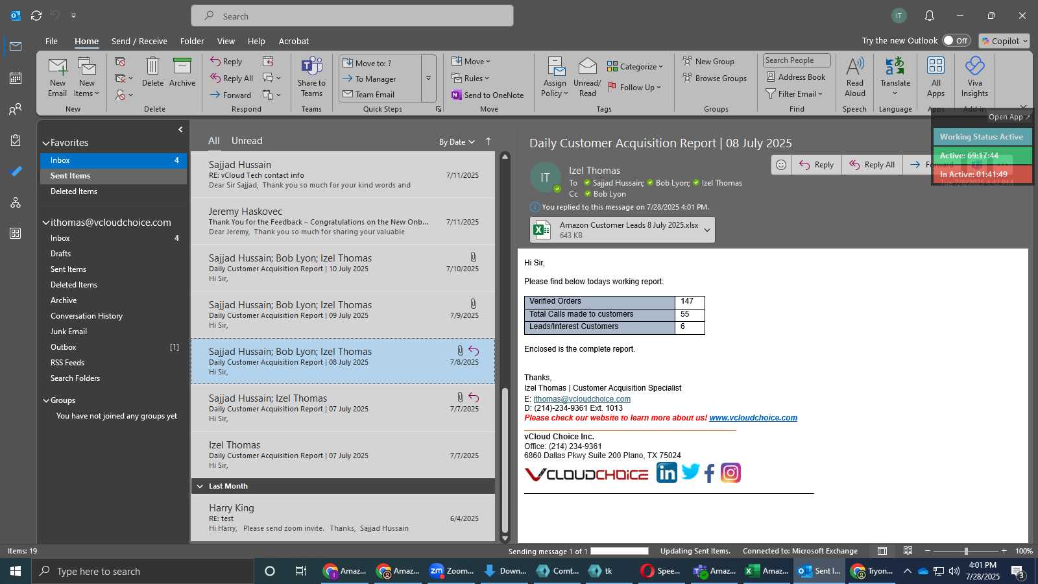Collapse the Favorites section

click(46, 143)
